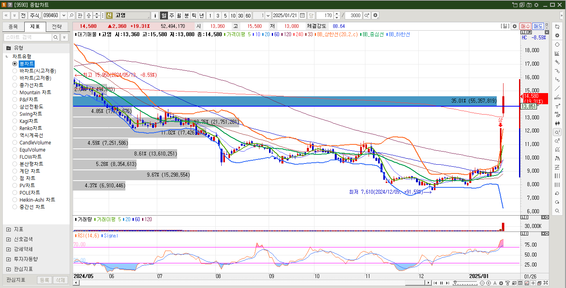Click the 관 button in toolbar
This screenshot has width=566, height=288.
[x=80, y=16]
